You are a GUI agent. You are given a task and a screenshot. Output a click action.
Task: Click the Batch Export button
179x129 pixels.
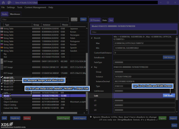coord(63,118)
